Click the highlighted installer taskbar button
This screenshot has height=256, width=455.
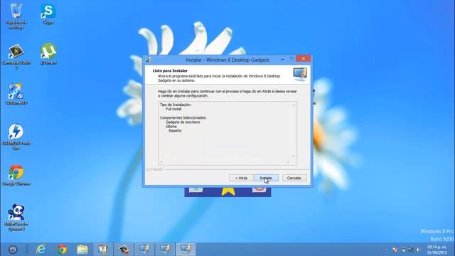pyautogui.click(x=186, y=249)
